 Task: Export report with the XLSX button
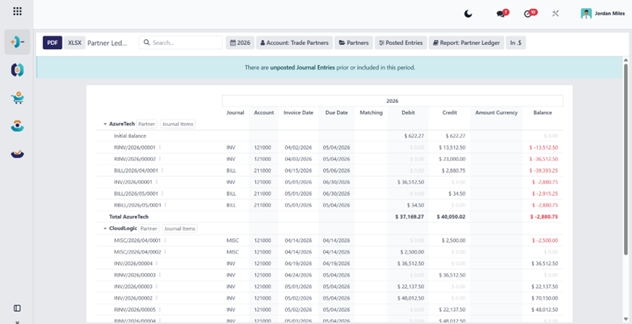pyautogui.click(x=75, y=43)
